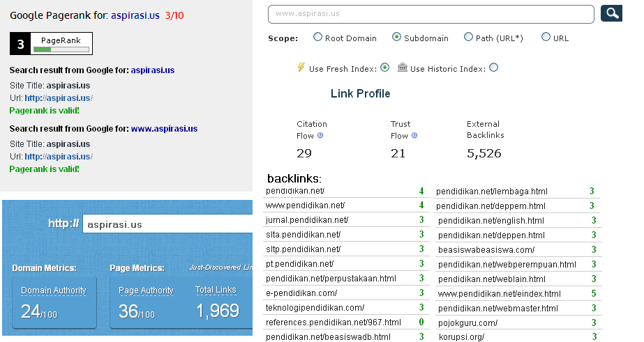Screen dimensions: 644x342
Task: Click score 0 beside references.pendidikan.net
Action: point(421,322)
